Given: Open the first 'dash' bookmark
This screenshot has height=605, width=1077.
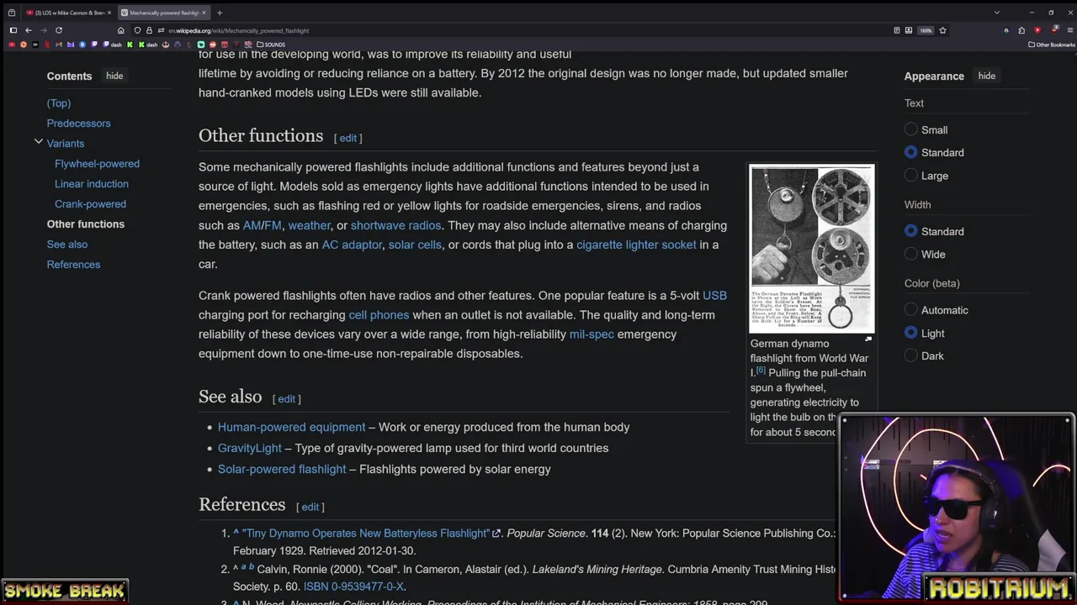Looking at the screenshot, I should (113, 45).
